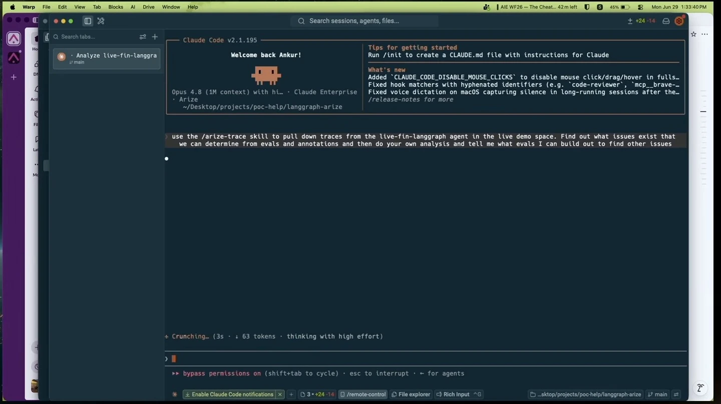Open tab filter settings sliders icon
721x404 pixels.
143,37
